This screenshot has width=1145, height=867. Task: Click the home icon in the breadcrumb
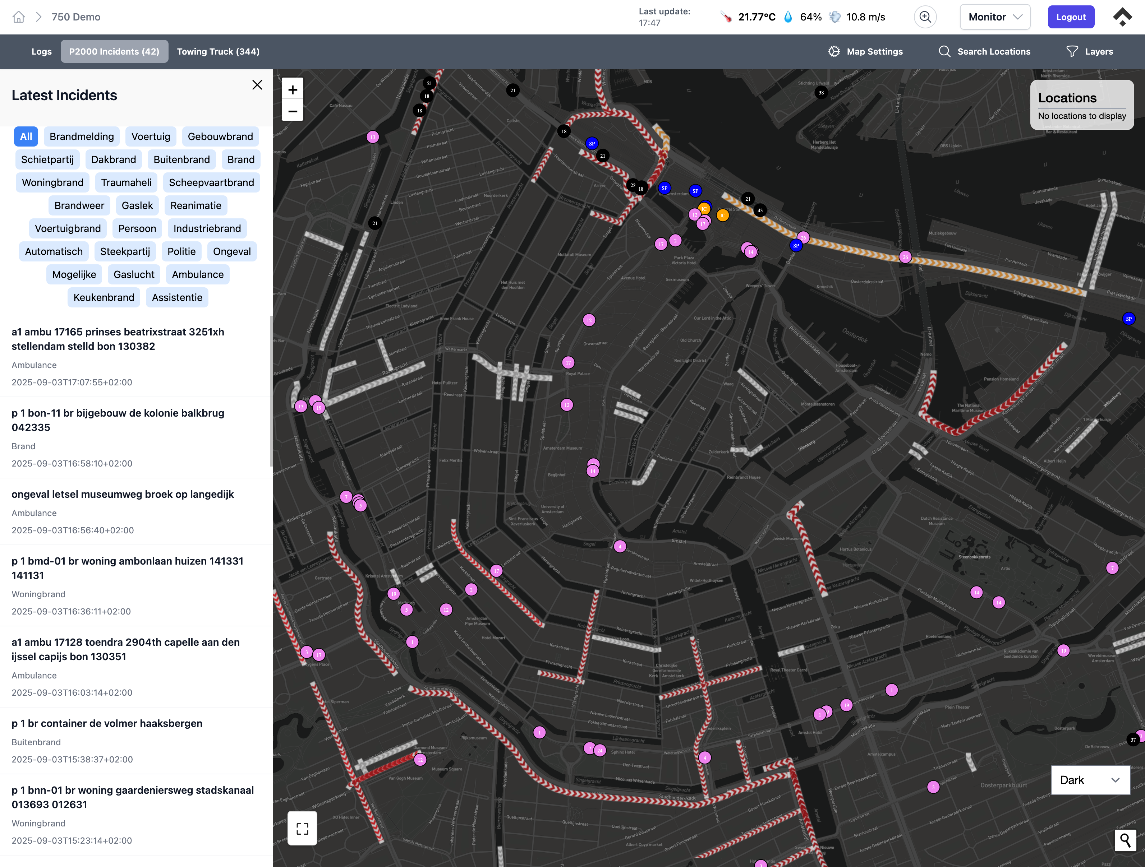19,17
